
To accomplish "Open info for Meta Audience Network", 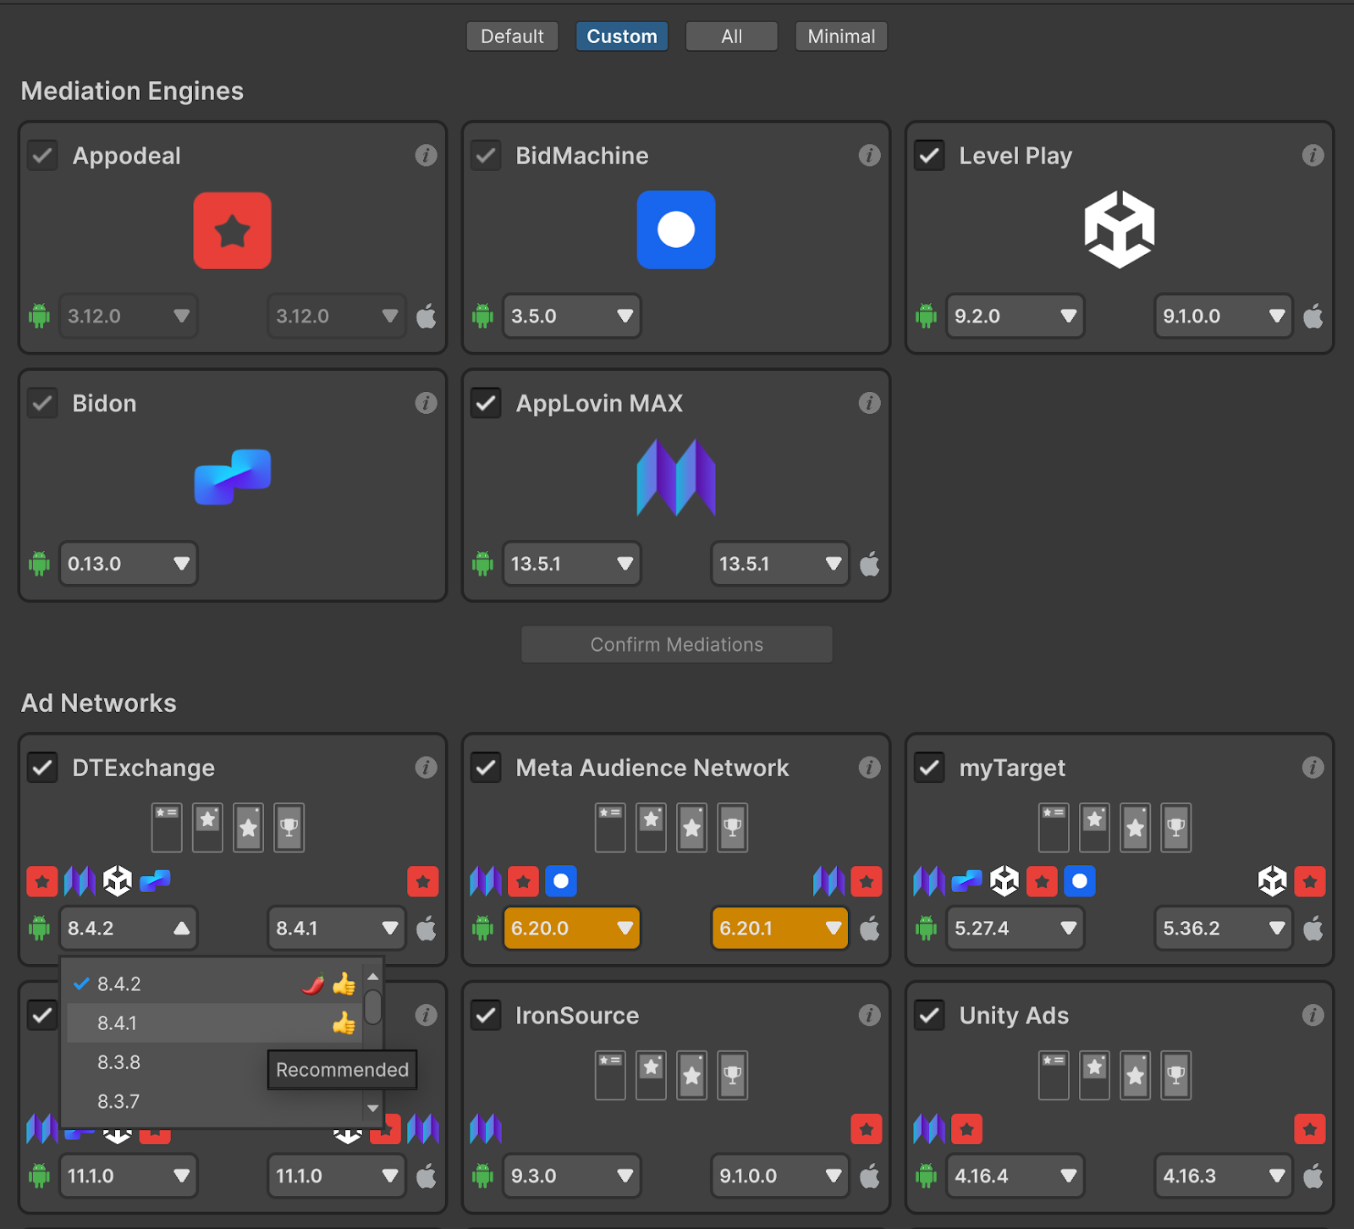I will coord(869,768).
